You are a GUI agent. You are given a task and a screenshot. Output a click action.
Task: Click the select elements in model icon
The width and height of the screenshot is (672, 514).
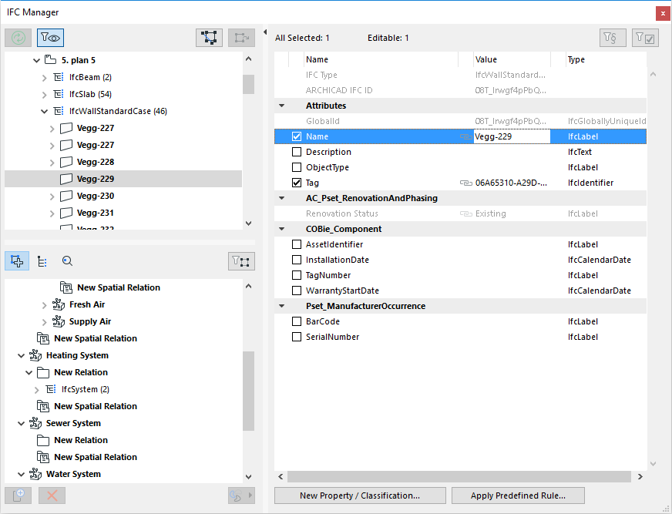pos(209,38)
